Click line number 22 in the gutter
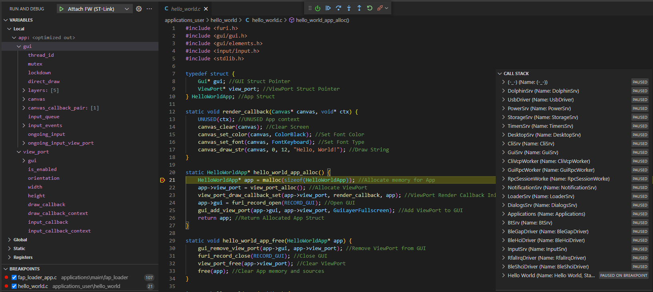 click(172, 188)
